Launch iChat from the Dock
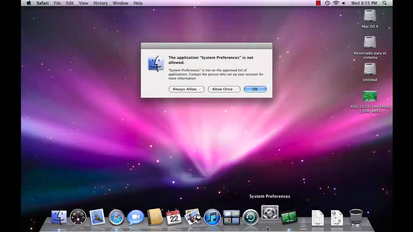 (x=136, y=217)
